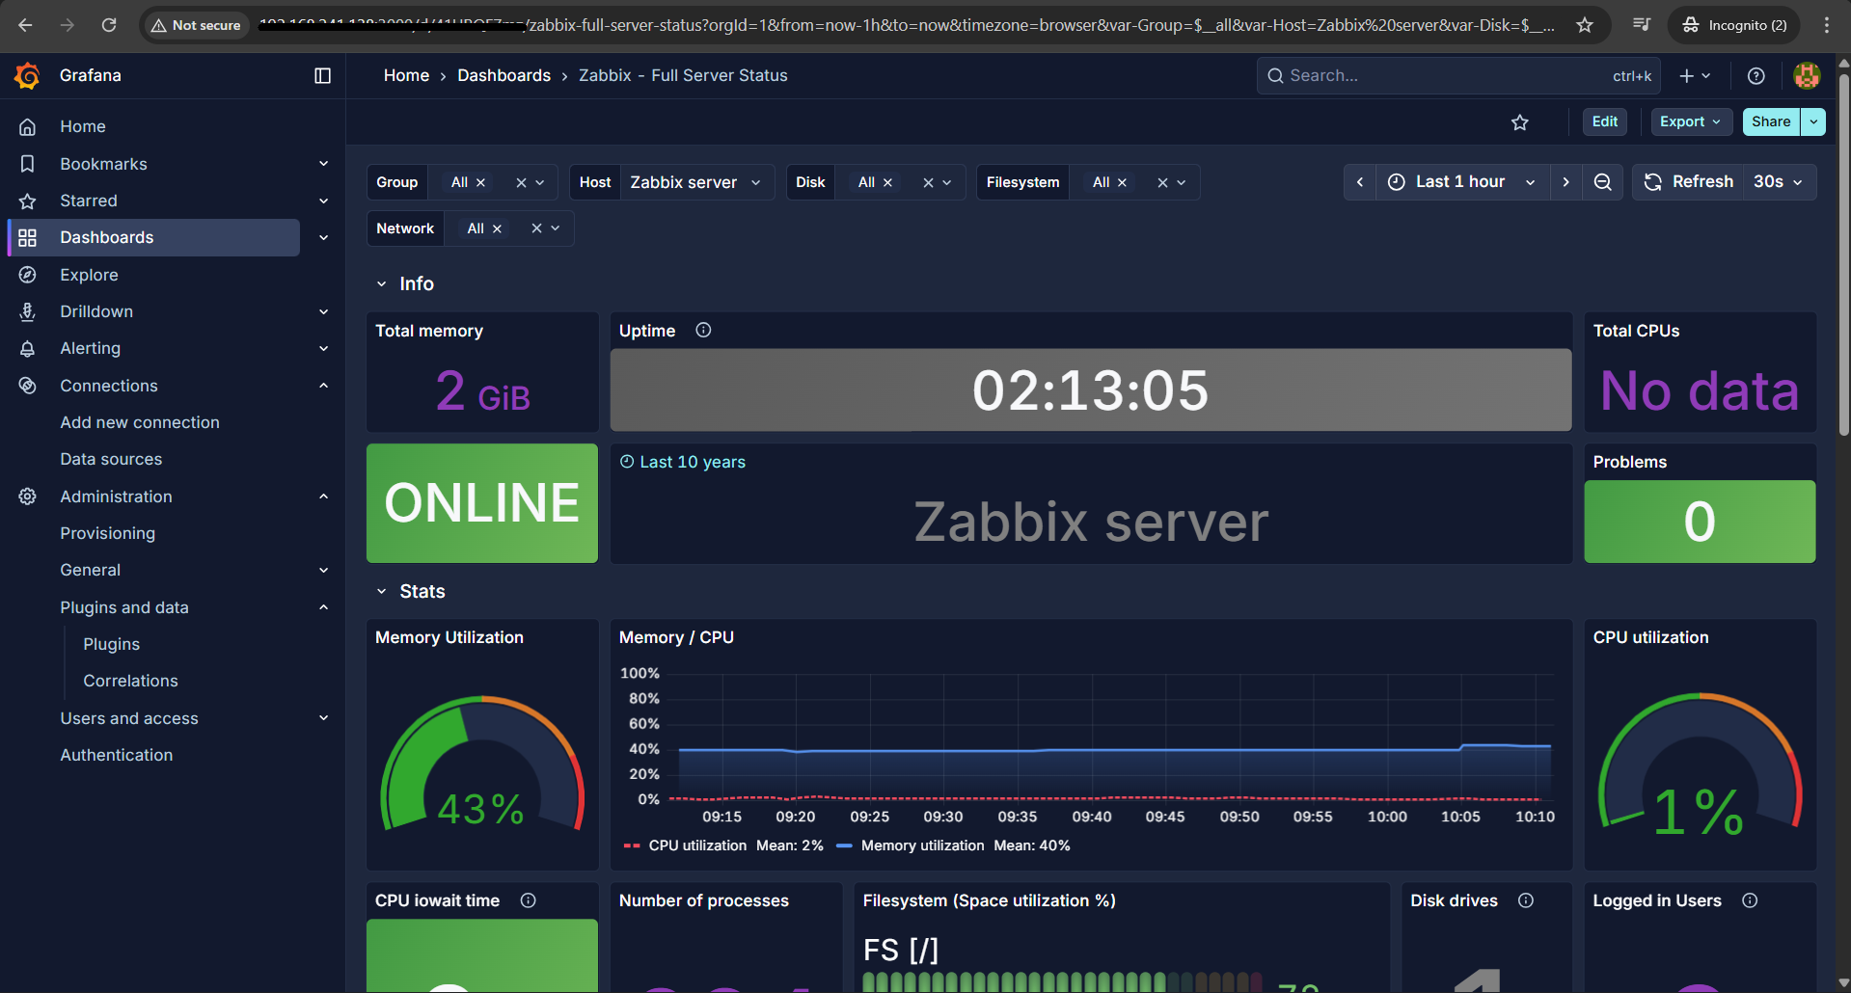1851x993 pixels.
Task: Open the Host Zabbix server dropdown
Action: [694, 182]
